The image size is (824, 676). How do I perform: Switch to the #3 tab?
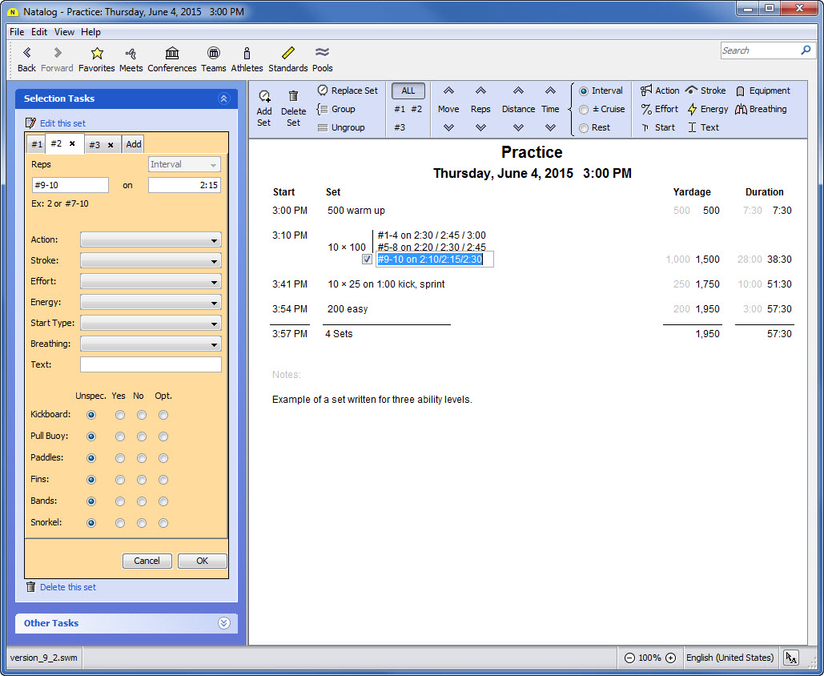(x=94, y=145)
